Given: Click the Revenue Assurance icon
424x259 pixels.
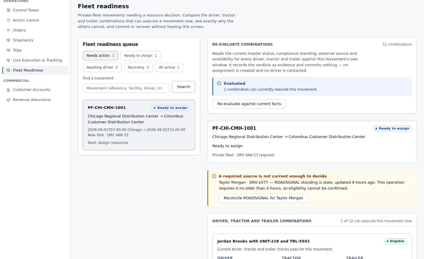Looking at the screenshot, I should [x=8, y=100].
